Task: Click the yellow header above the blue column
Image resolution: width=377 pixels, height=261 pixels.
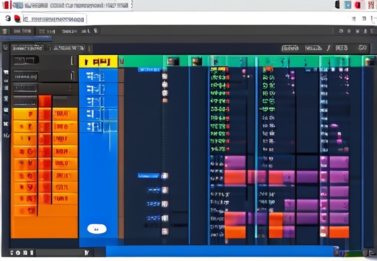Action: (x=99, y=61)
